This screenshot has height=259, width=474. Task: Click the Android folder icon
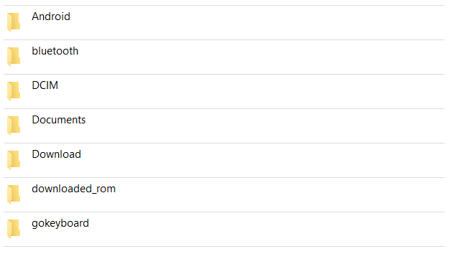(x=14, y=22)
